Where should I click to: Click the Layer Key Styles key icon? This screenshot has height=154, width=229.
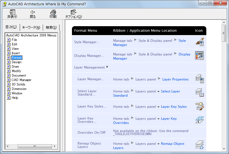[x=200, y=106]
